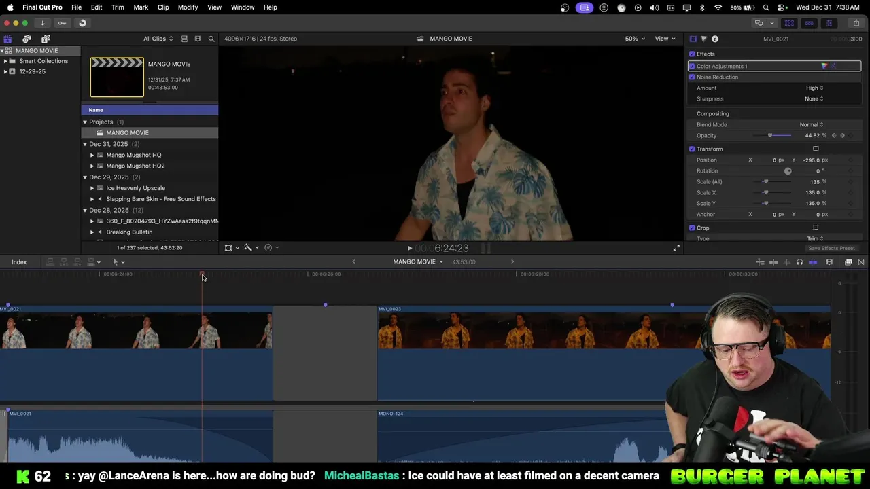Change Sharpness None dropdown
Image resolution: width=870 pixels, height=489 pixels.
pyautogui.click(x=814, y=98)
